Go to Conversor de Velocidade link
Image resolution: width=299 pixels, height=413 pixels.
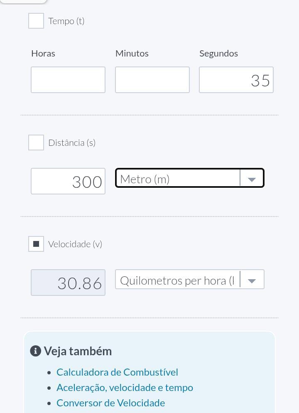(110, 403)
